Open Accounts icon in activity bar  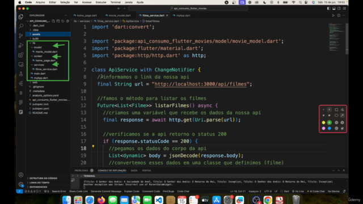pos(21,175)
